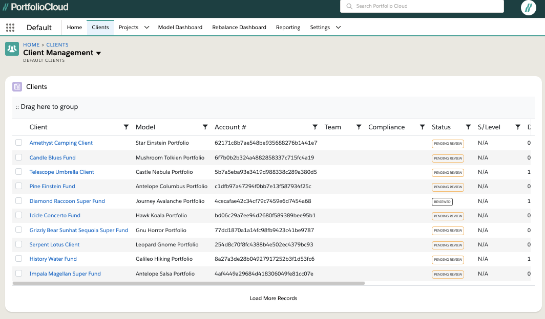
Task: Expand the Projects menu dropdown arrow
Action: (x=146, y=28)
